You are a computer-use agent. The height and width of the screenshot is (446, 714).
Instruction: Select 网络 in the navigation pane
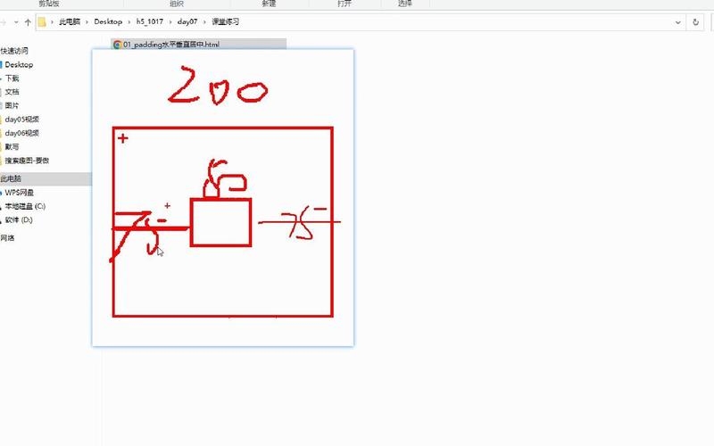click(7, 238)
